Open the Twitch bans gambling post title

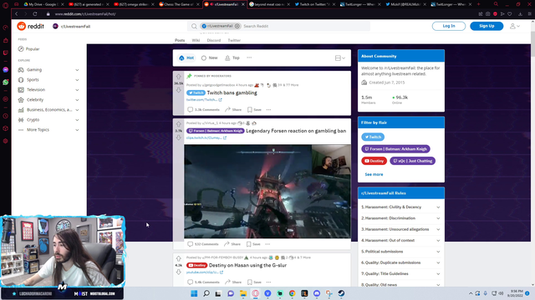pos(232,92)
